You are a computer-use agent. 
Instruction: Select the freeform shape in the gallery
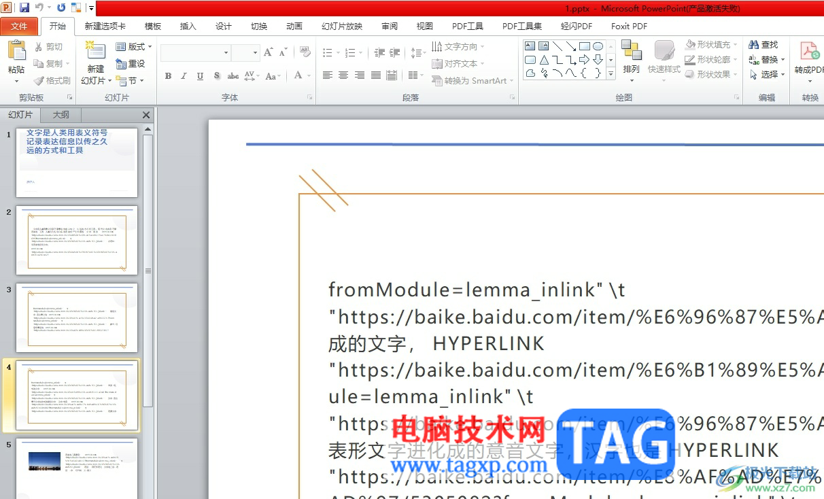(530, 73)
